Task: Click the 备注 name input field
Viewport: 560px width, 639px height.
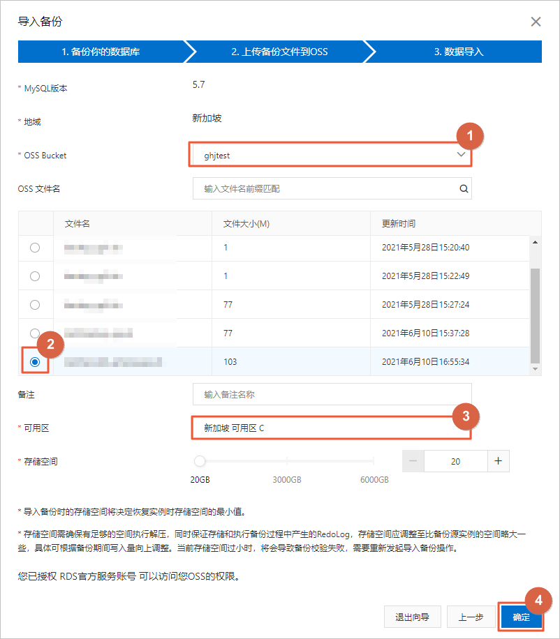Action: point(332,394)
